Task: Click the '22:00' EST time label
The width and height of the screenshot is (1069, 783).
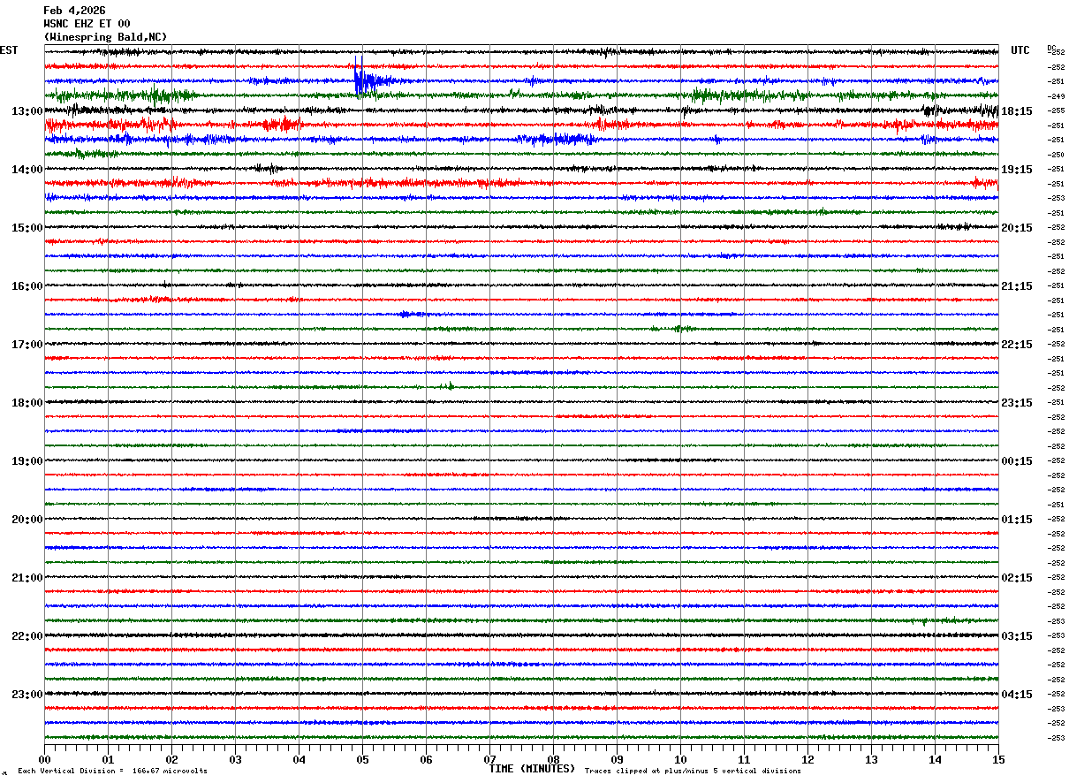Action: [27, 636]
